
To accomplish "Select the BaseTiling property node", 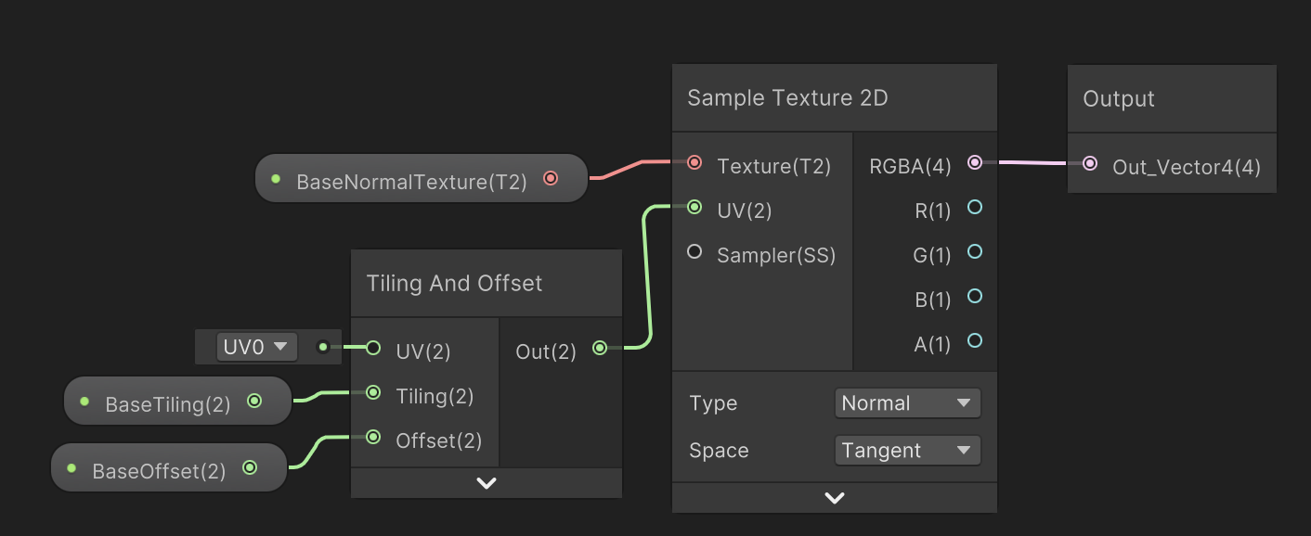I will (x=168, y=404).
